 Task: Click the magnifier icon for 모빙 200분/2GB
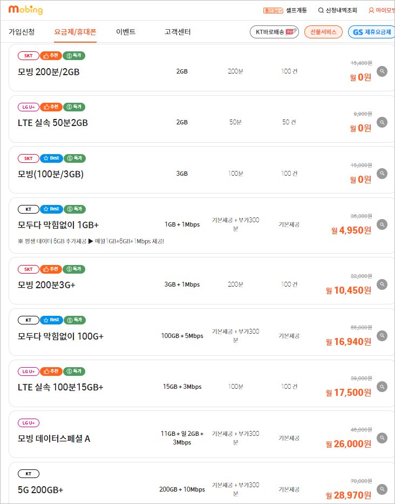tap(382, 71)
